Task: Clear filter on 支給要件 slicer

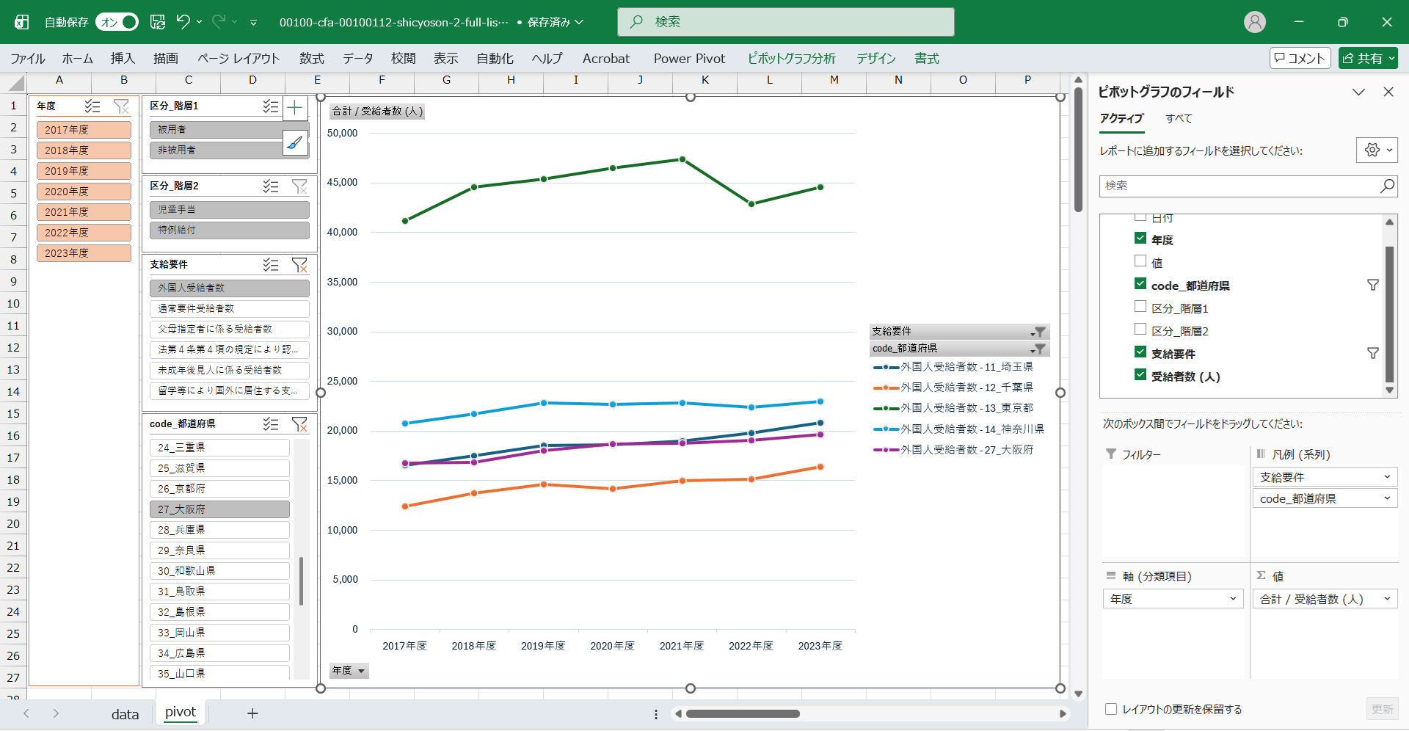Action: point(299,265)
